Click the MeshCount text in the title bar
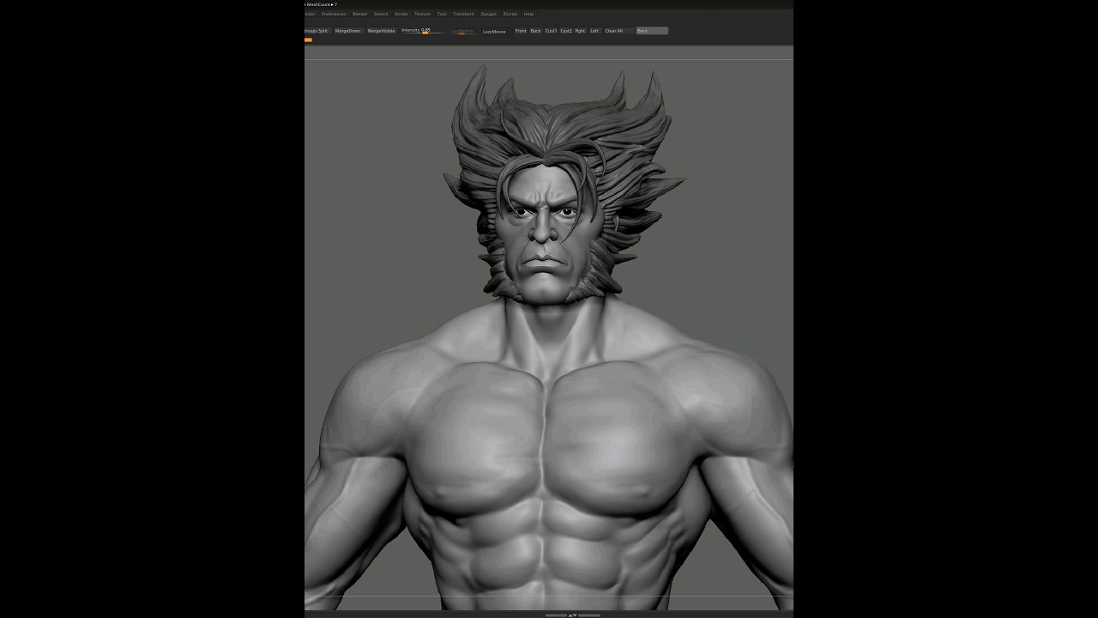The image size is (1098, 618). tap(321, 4)
